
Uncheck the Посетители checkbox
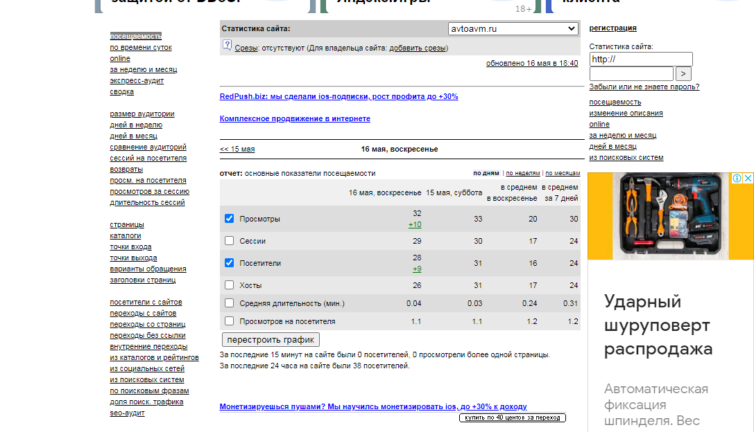click(230, 262)
